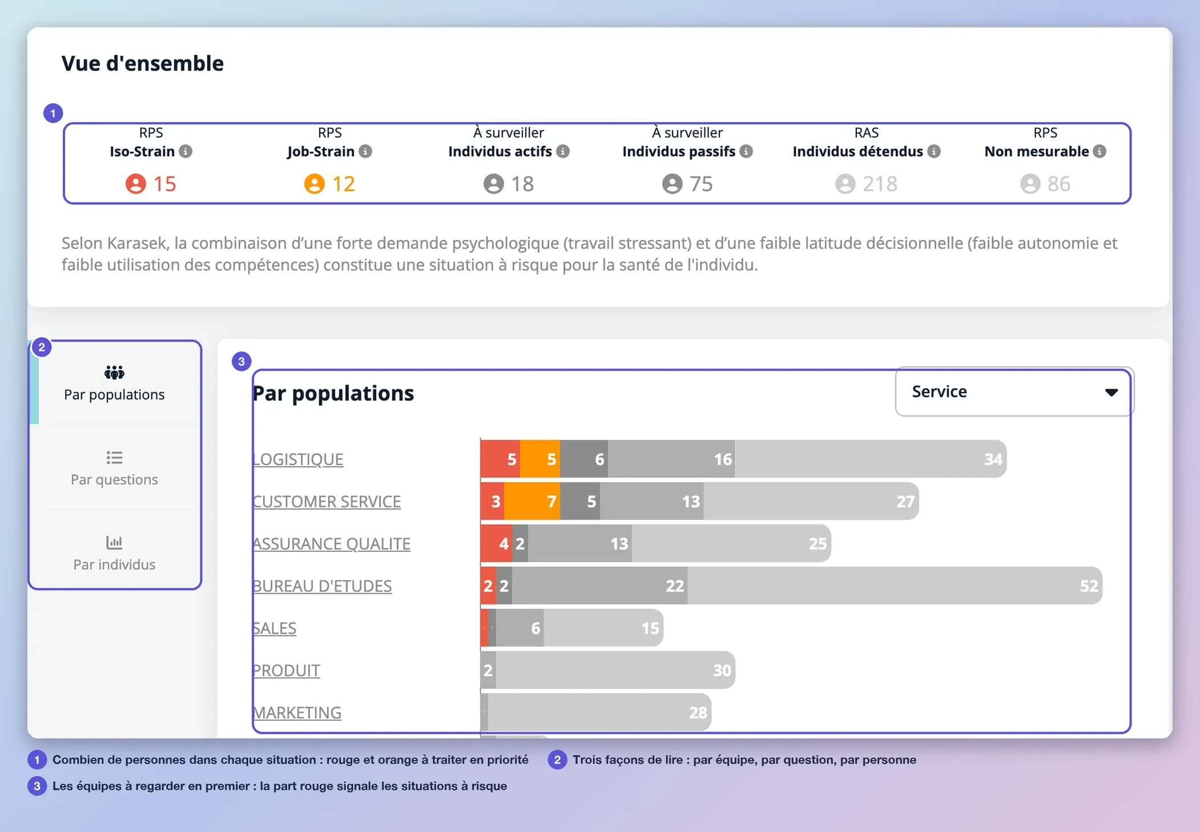
Task: Click the bar chart icon above Par individus
Action: click(x=114, y=542)
